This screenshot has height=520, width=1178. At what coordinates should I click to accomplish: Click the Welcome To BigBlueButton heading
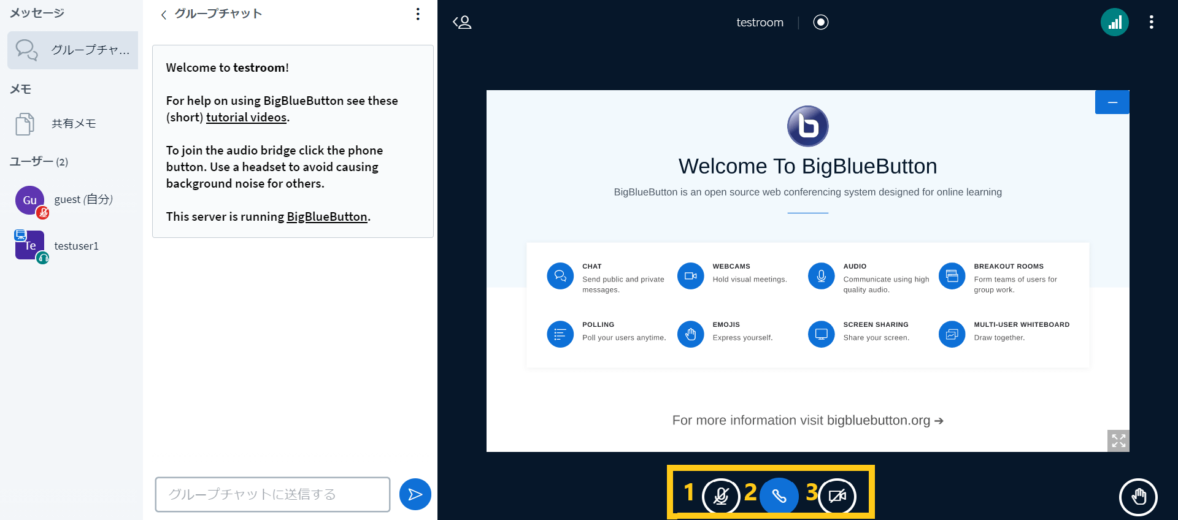point(807,166)
